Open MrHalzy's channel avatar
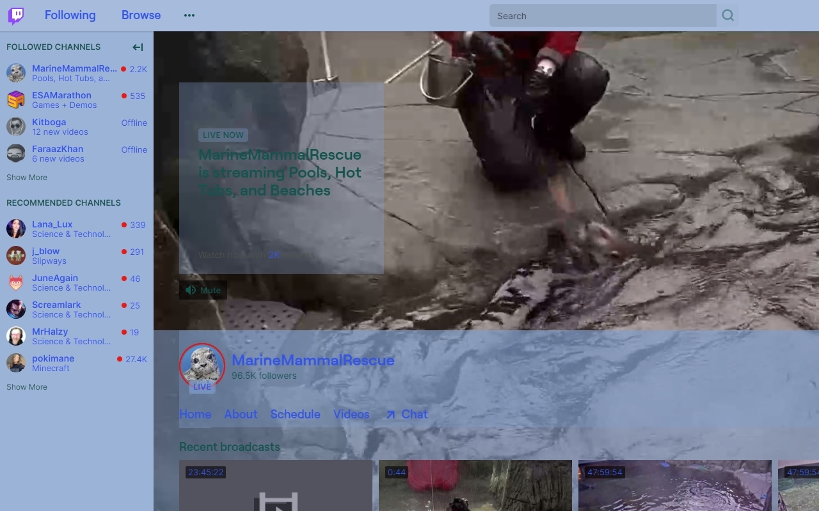 click(16, 336)
